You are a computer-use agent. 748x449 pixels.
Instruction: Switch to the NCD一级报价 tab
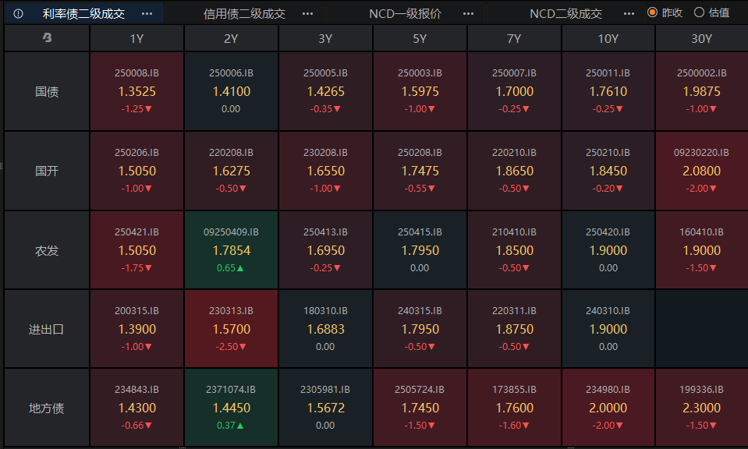[405, 13]
